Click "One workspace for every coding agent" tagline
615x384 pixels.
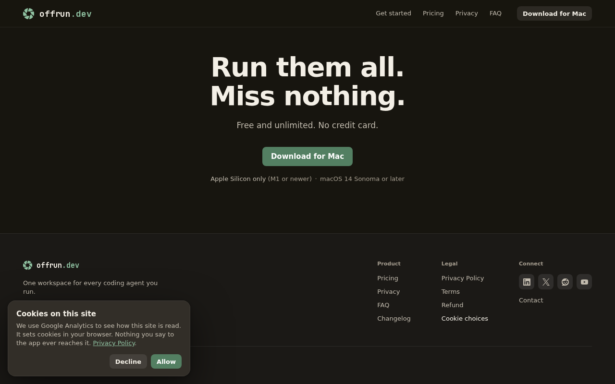[x=90, y=287]
